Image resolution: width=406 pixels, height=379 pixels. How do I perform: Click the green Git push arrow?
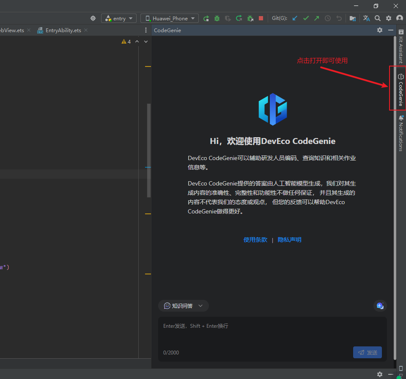coord(317,18)
